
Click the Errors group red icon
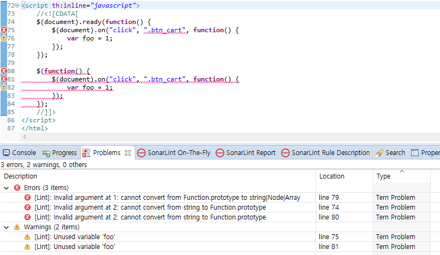click(x=17, y=188)
